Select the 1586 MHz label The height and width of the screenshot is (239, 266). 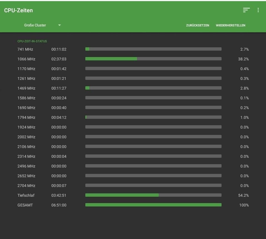(26, 98)
